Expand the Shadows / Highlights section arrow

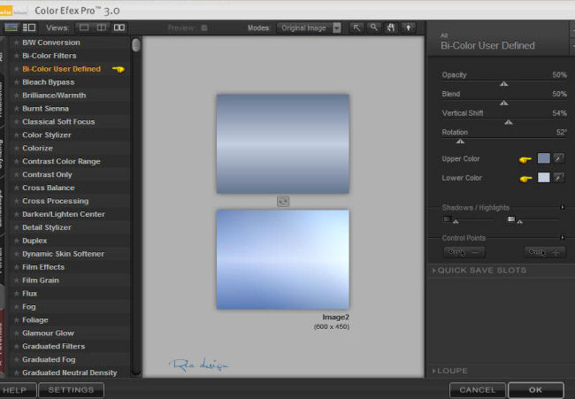(563, 207)
